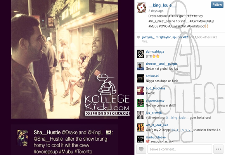Click the heart like button beside comment box
This screenshot has width=225, height=155.
(141, 149)
